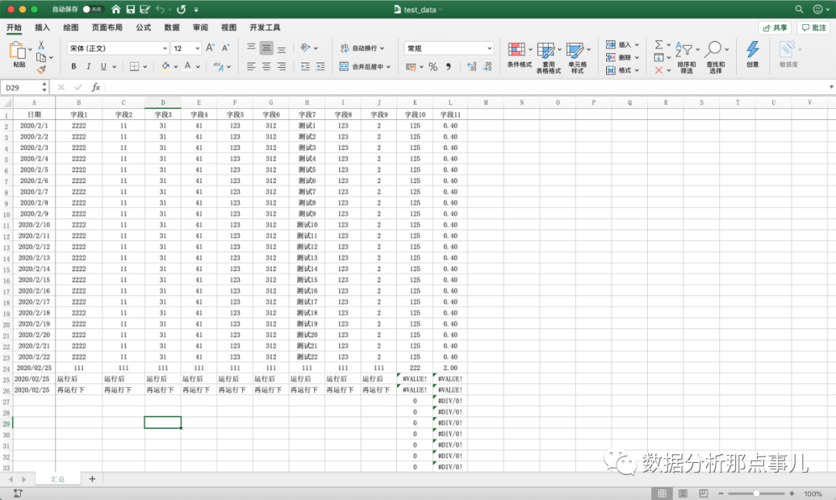This screenshot has width=836, height=500.
Task: Click the Undo arrow in title bar
Action: tap(160, 9)
